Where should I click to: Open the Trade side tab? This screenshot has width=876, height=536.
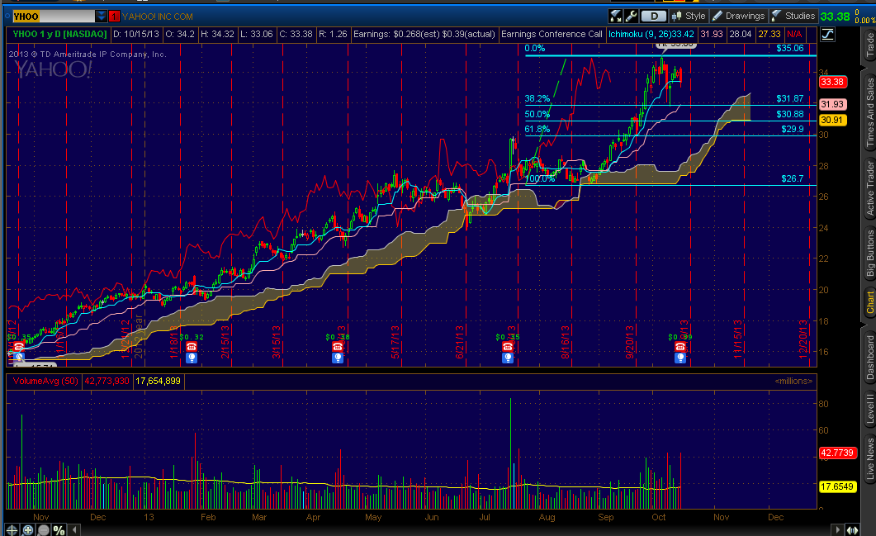coord(869,45)
